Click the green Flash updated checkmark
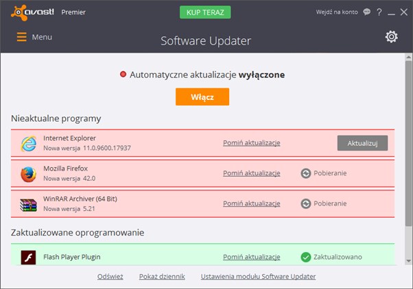The image size is (413, 289). click(306, 257)
